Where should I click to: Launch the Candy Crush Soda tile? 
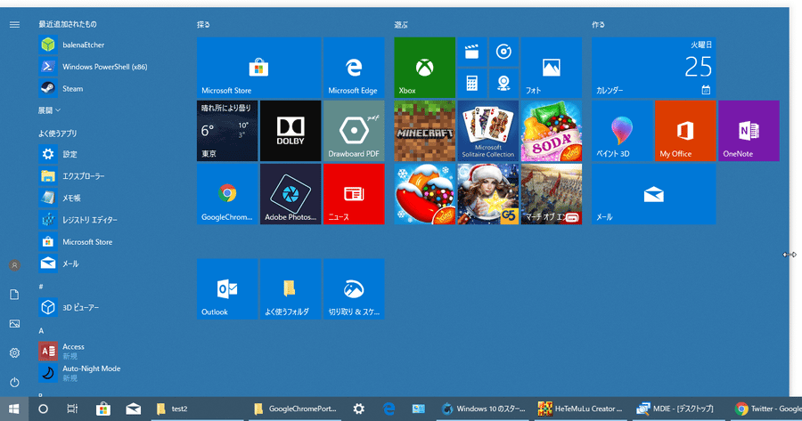coord(552,131)
